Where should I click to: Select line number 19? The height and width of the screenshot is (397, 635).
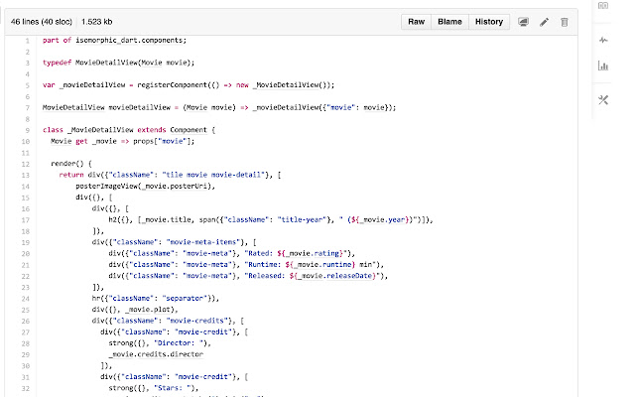tap(26, 242)
